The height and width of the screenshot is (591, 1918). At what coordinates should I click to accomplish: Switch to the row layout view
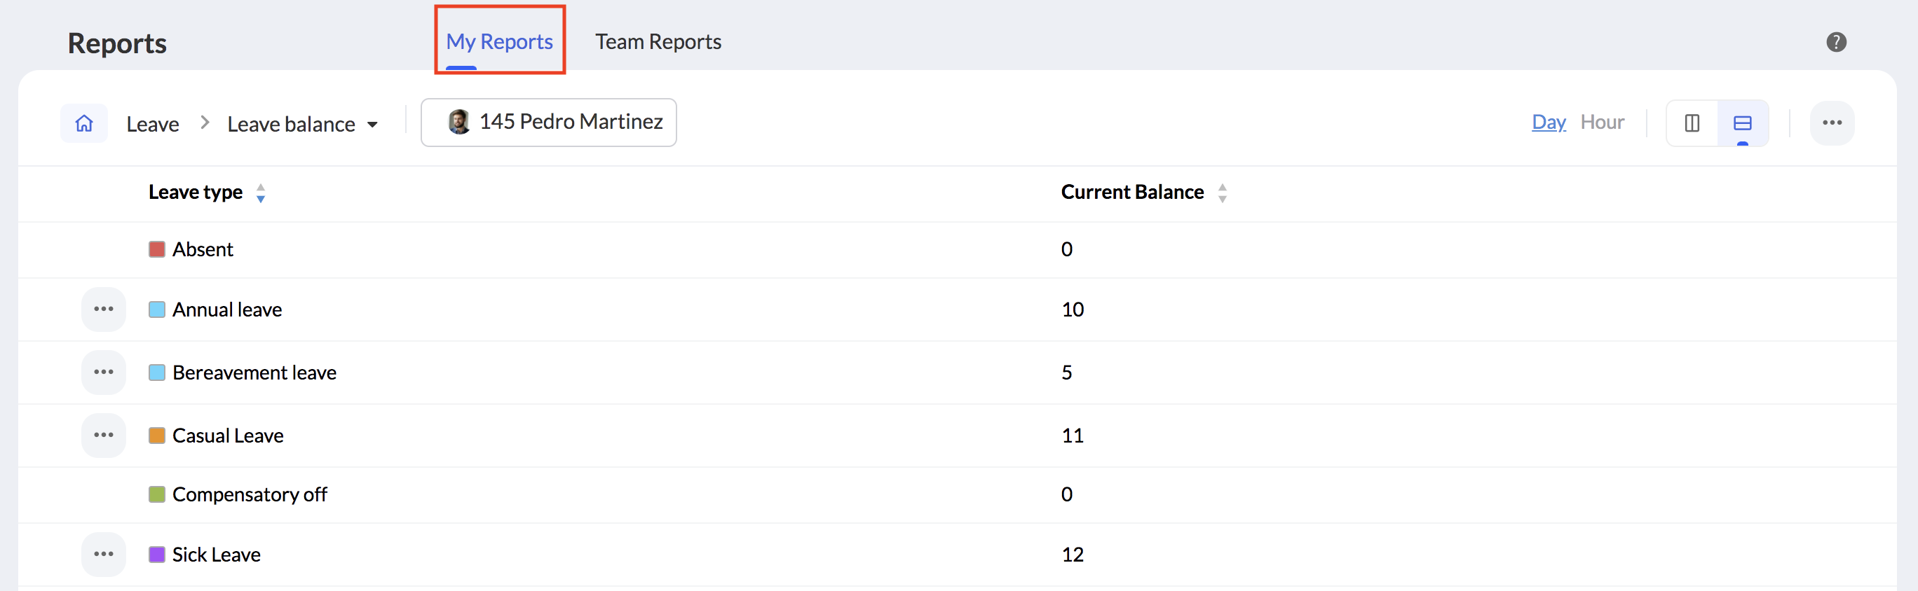point(1741,123)
